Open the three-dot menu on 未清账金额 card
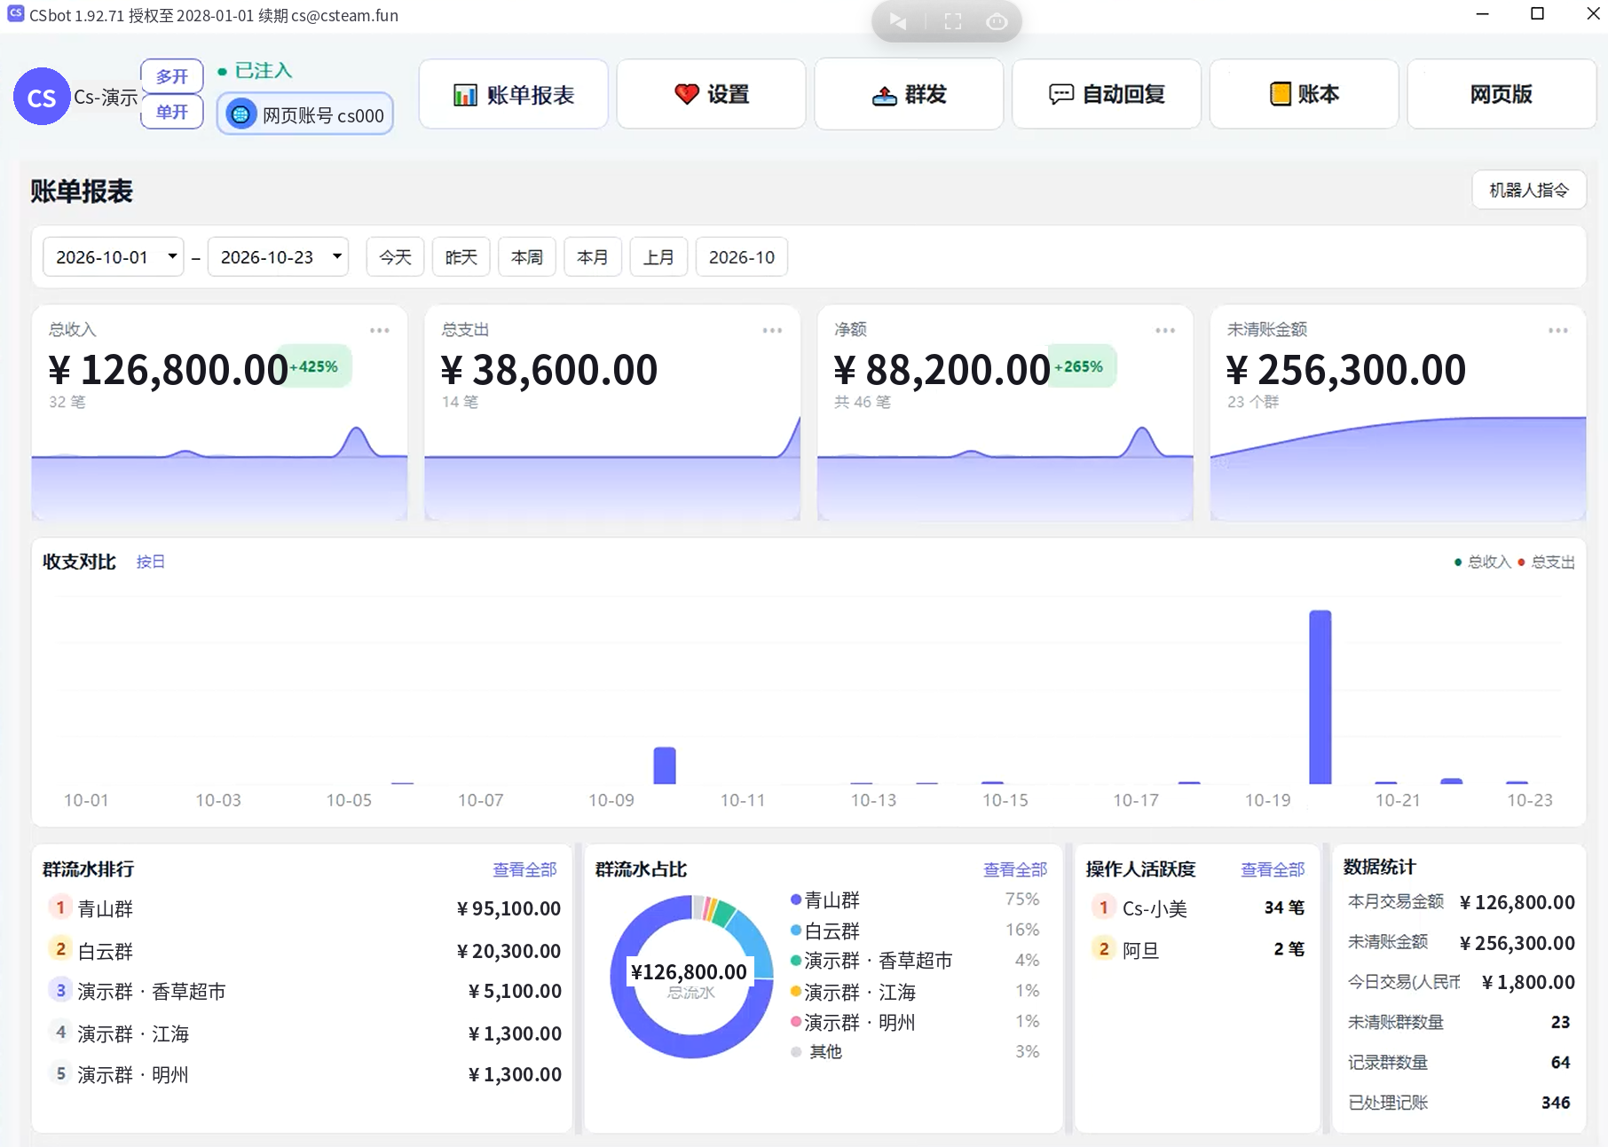 [x=1558, y=330]
